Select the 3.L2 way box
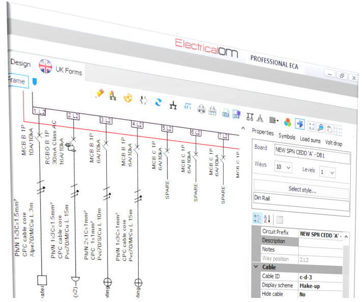This screenshot has height=302, width=364. tap(106, 120)
